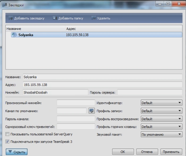Expand the Профиль воспроизведения dropdown
The width and height of the screenshot is (186, 156).
pyautogui.click(x=162, y=119)
